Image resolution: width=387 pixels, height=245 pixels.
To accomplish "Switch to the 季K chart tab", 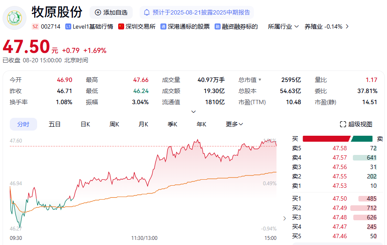I will (x=172, y=124).
